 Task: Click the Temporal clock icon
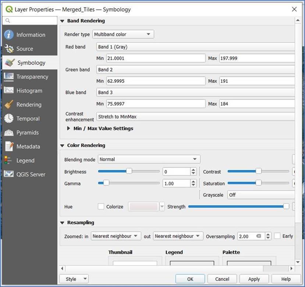[9, 118]
